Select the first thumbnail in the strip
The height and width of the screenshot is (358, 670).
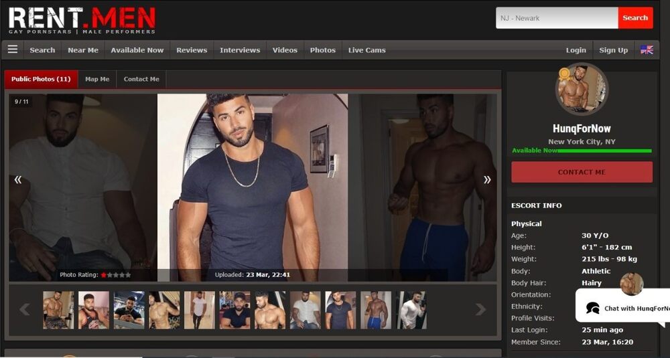coord(58,310)
